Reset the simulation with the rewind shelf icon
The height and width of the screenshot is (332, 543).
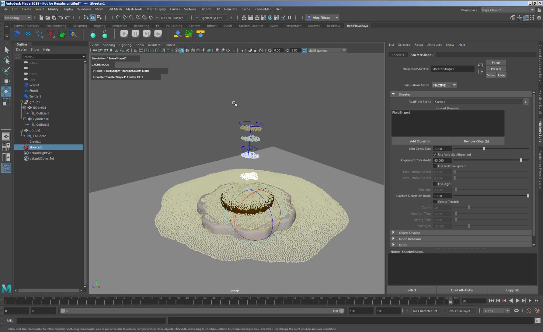[158, 34]
